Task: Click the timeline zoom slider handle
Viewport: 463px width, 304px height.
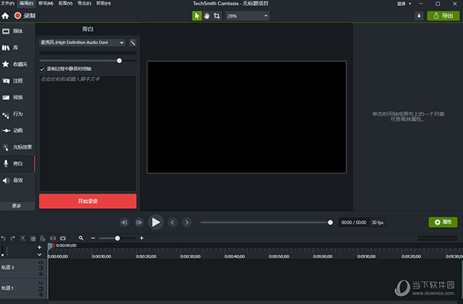Action: 117,238
